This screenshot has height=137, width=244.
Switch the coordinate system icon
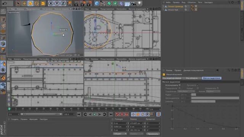click(x=69, y=3)
